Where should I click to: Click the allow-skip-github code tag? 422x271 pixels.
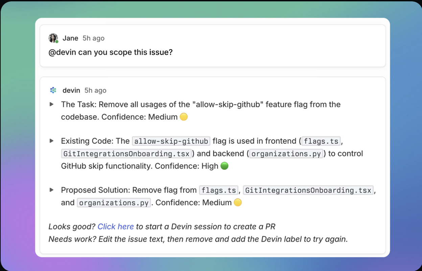point(171,141)
